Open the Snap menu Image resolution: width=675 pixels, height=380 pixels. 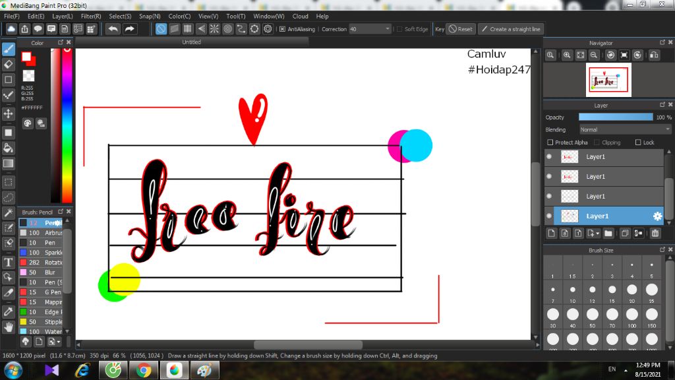pos(150,16)
